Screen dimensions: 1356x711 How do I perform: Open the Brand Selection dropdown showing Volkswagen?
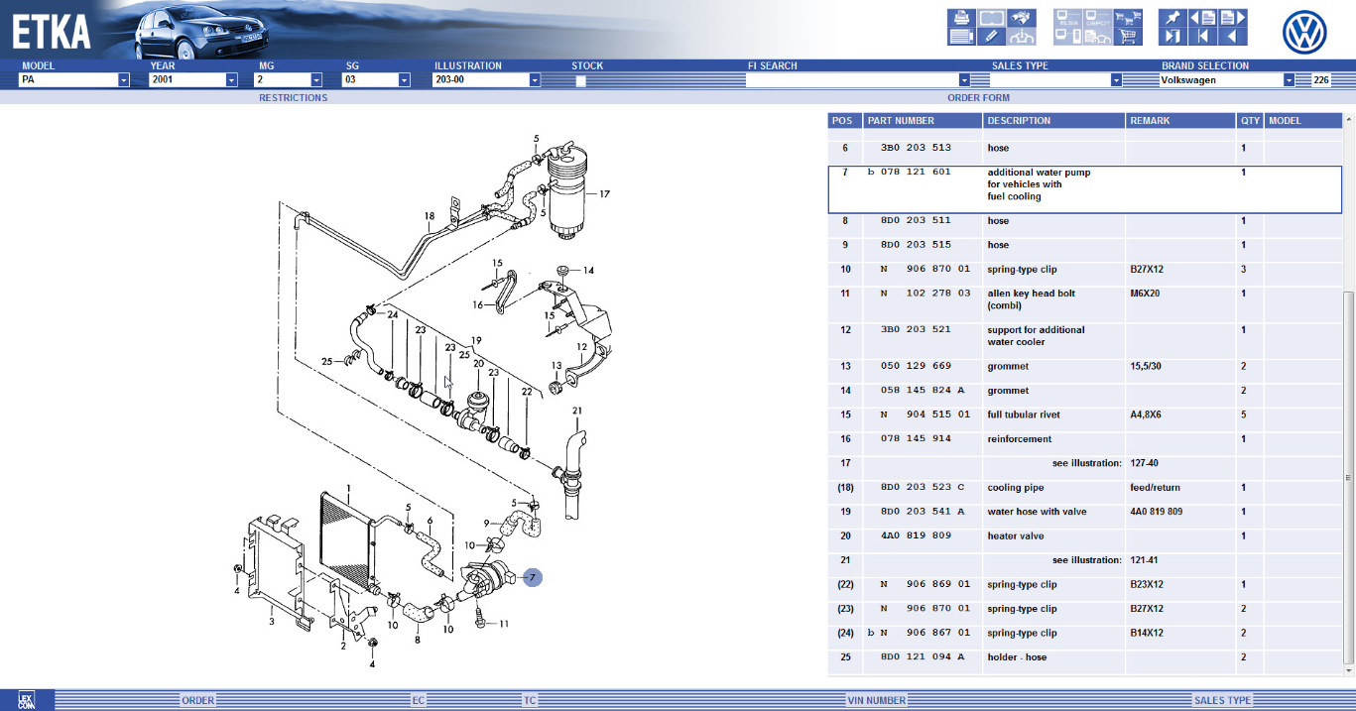pyautogui.click(x=1289, y=80)
